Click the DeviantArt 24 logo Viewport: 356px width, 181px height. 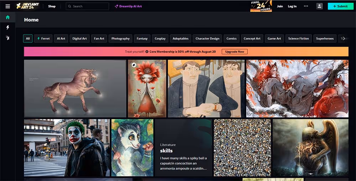pos(28,6)
